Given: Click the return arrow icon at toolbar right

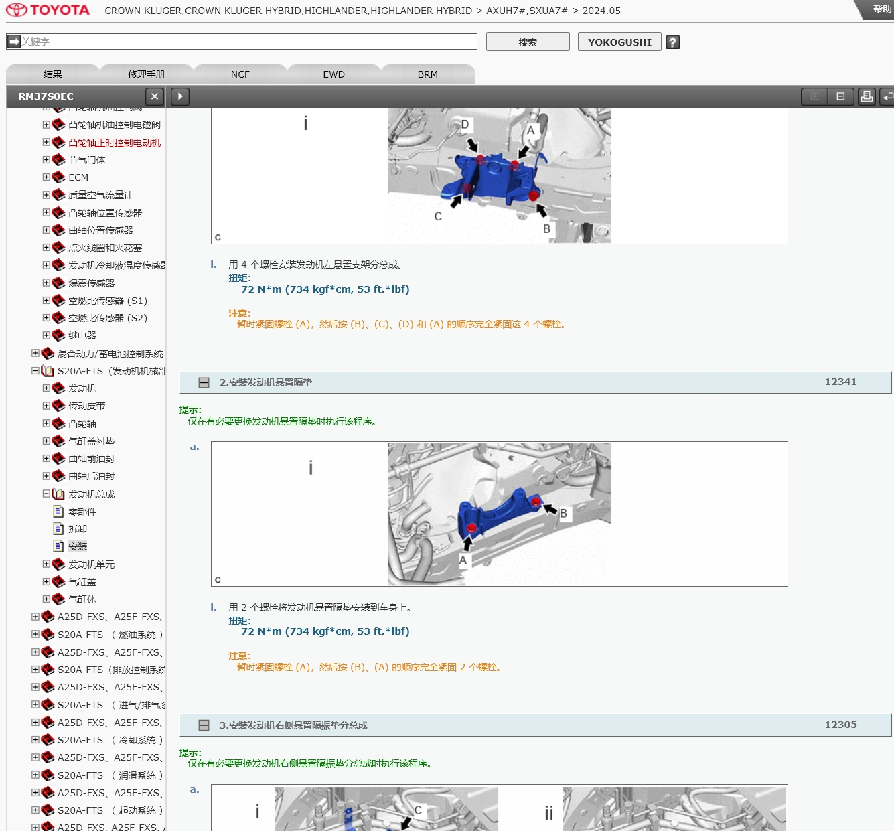Looking at the screenshot, I should click(x=887, y=96).
